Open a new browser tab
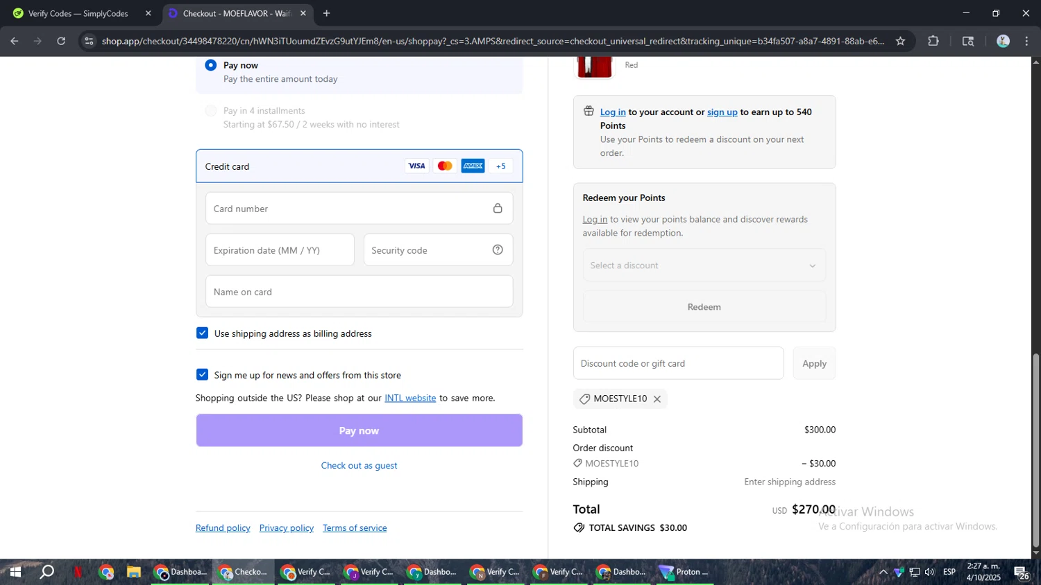This screenshot has width=1041, height=585. click(x=326, y=13)
